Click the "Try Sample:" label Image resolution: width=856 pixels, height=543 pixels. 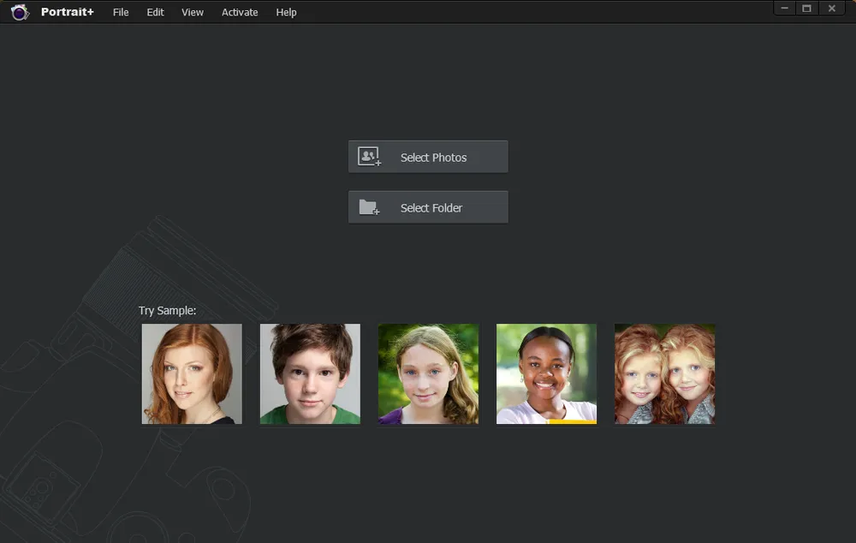coord(168,310)
